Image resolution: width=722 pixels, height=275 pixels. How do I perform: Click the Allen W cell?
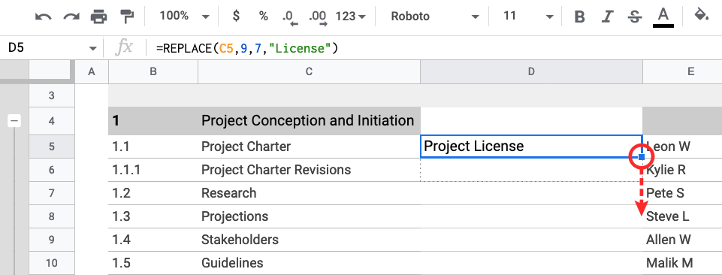pos(682,240)
